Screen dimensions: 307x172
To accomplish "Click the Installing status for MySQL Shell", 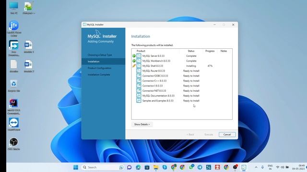I will coord(191,66).
